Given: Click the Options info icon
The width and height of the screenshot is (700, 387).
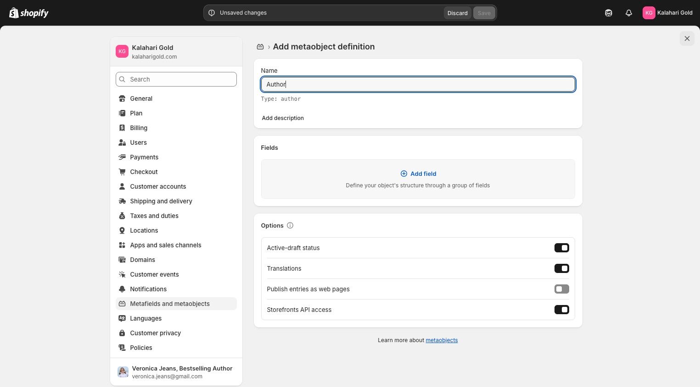Looking at the screenshot, I should point(290,225).
